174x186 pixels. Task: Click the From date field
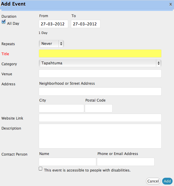pyautogui.click(x=53, y=24)
